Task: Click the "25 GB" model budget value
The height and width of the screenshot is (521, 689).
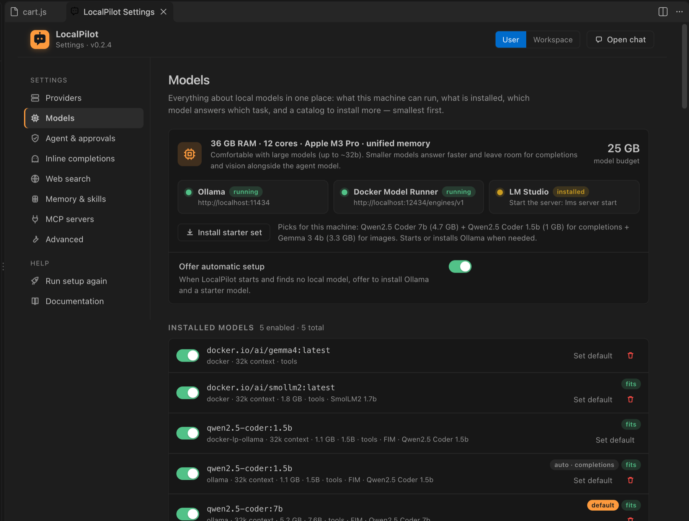Action: click(624, 148)
